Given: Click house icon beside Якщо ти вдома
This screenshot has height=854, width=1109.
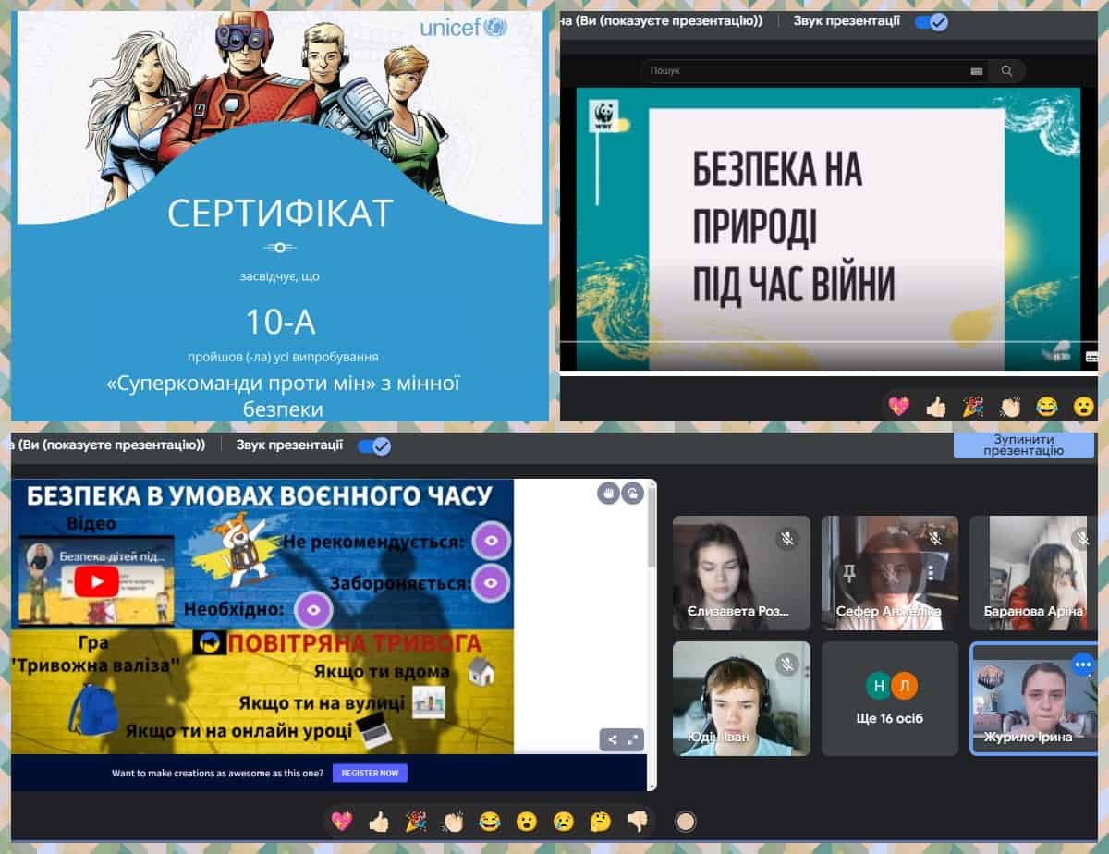Looking at the screenshot, I should tap(481, 671).
